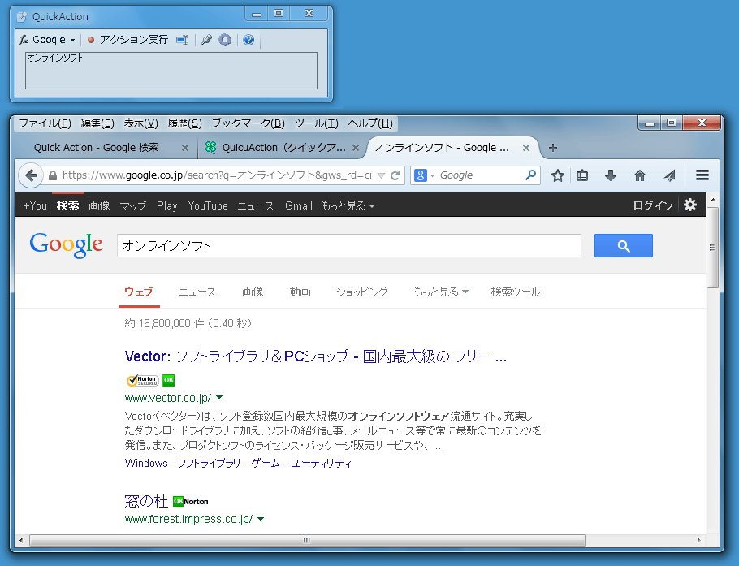Open the ブックマーク(B) menu
The image size is (739, 566).
pyautogui.click(x=248, y=123)
